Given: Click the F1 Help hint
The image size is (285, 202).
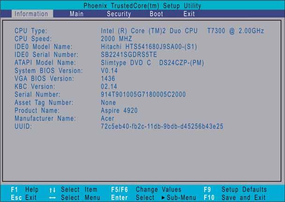Looking at the screenshot, I should (24, 190).
